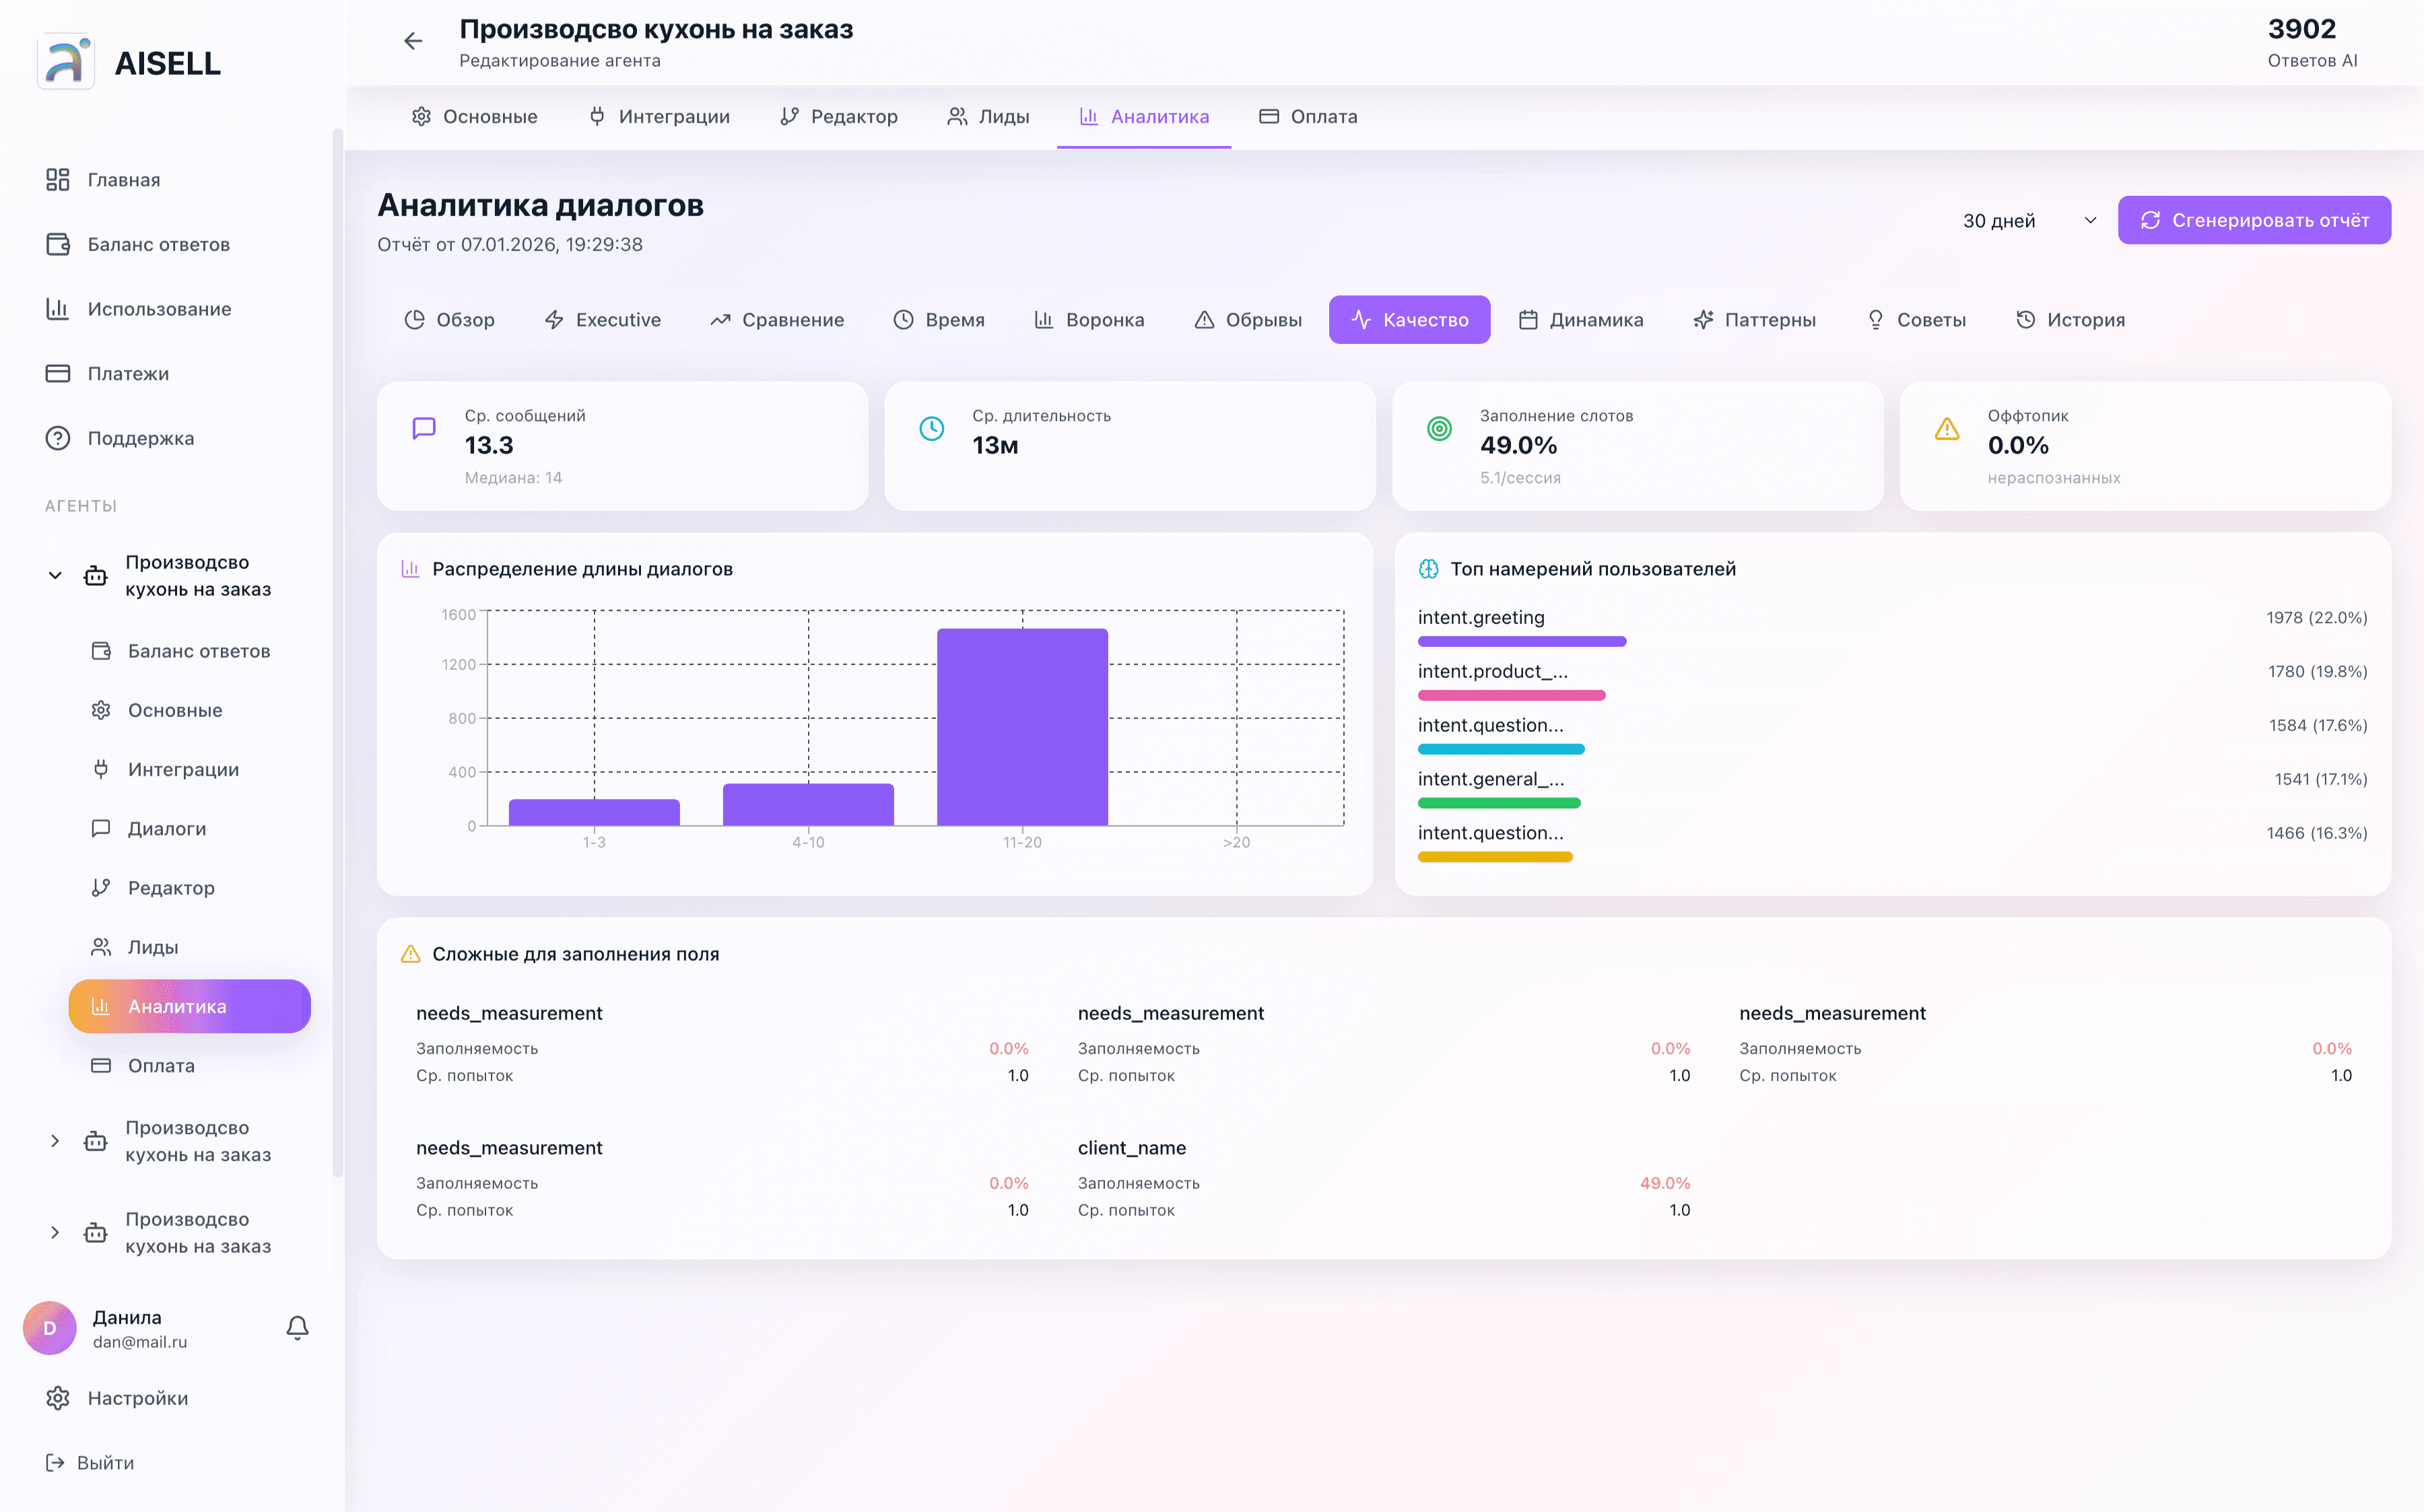Expand the third Производсво кухонь agent
This screenshot has height=1512, width=2424.
coord(55,1232)
